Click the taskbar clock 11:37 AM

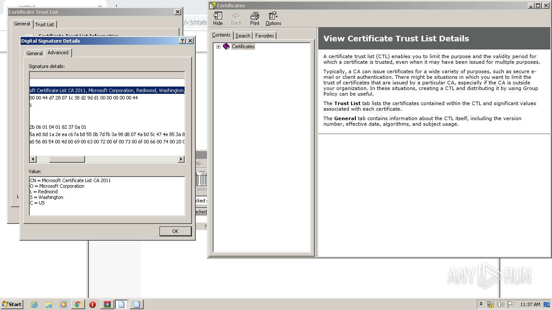tap(530, 304)
